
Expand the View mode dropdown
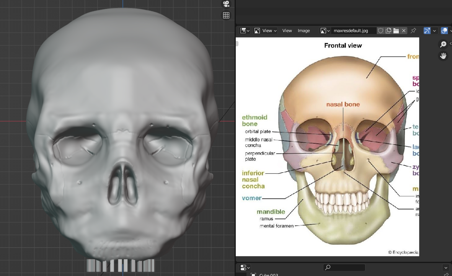tap(266, 31)
